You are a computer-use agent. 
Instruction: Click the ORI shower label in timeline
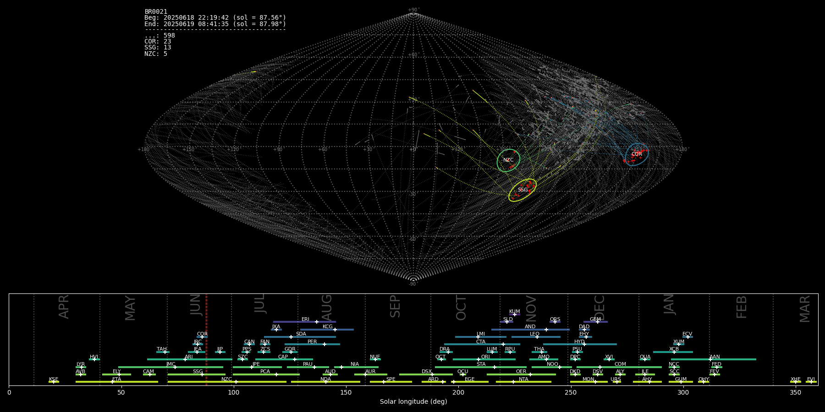coord(485,357)
